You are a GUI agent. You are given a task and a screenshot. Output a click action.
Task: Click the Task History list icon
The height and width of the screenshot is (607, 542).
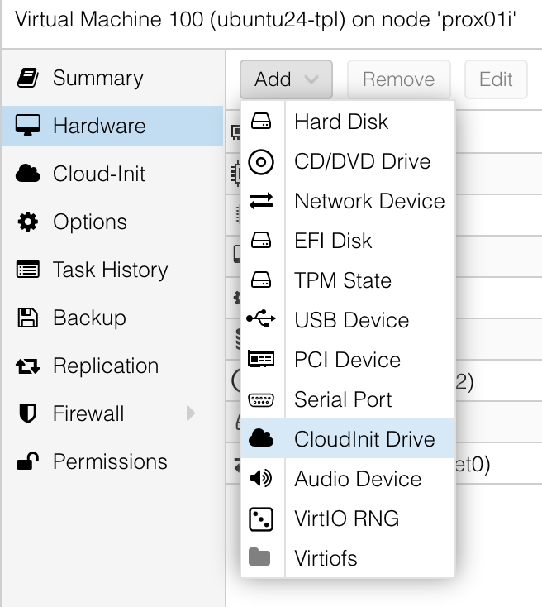click(28, 270)
